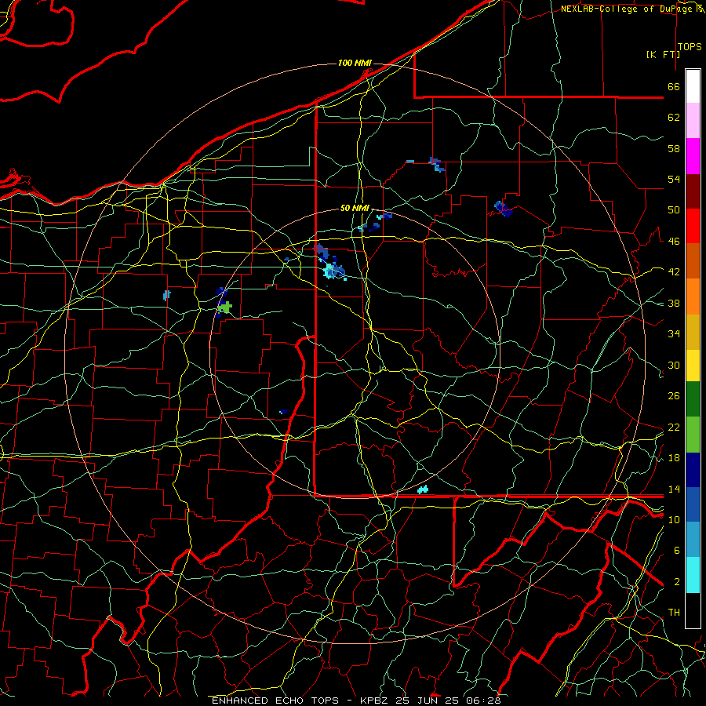The width and height of the screenshot is (706, 706).
Task: Click the light green radar echo cell
Action: pos(224,307)
